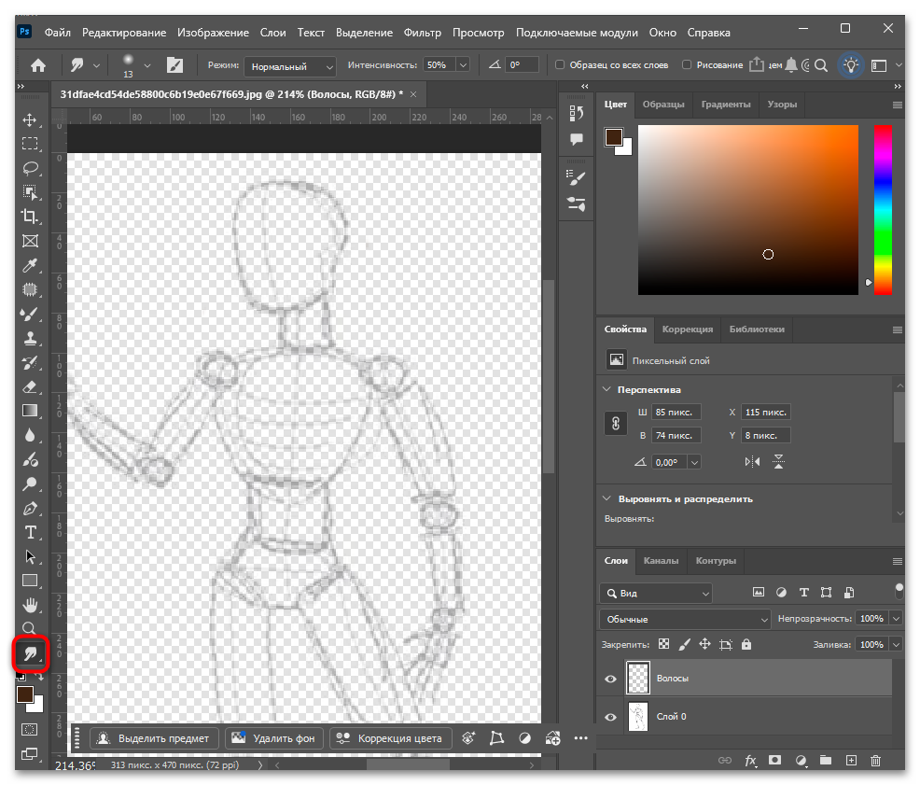
Task: Select the Rectangle shape tool
Action: (30, 581)
